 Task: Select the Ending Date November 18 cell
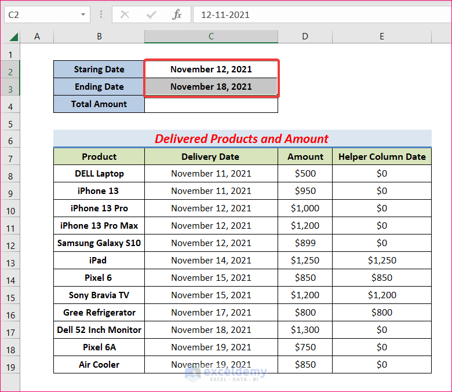tap(211, 87)
